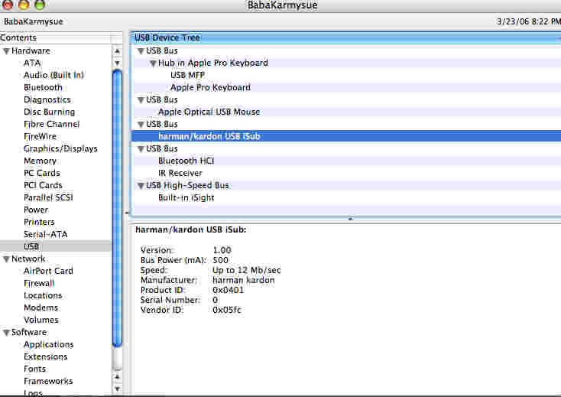The height and width of the screenshot is (397, 561).
Task: Select the highlighted USB sidebar item
Action: (x=56, y=246)
